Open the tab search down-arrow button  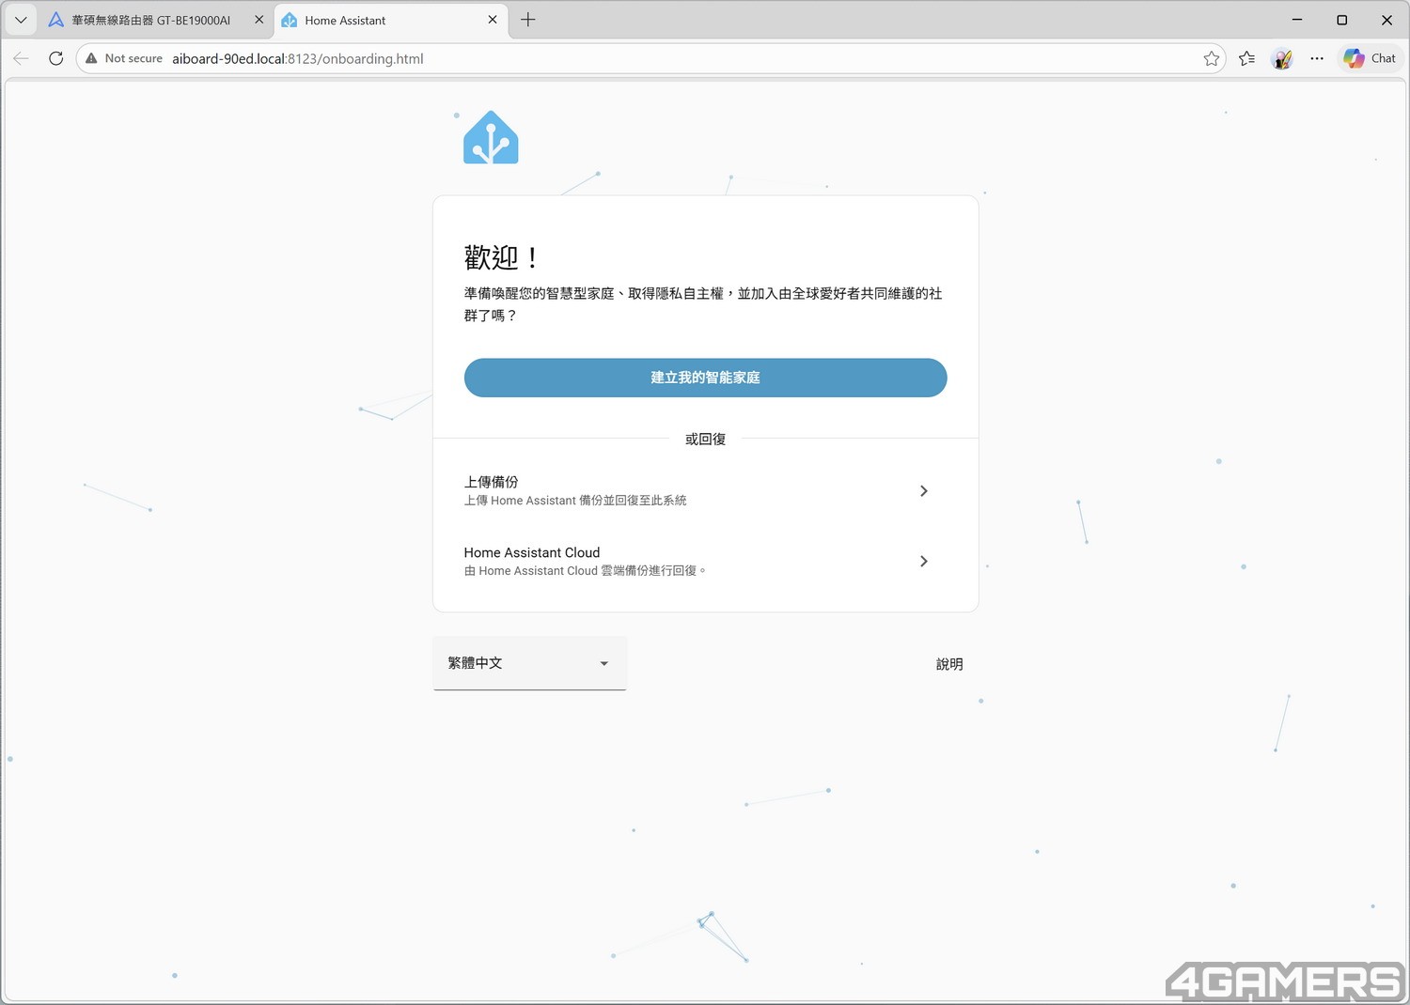(21, 20)
